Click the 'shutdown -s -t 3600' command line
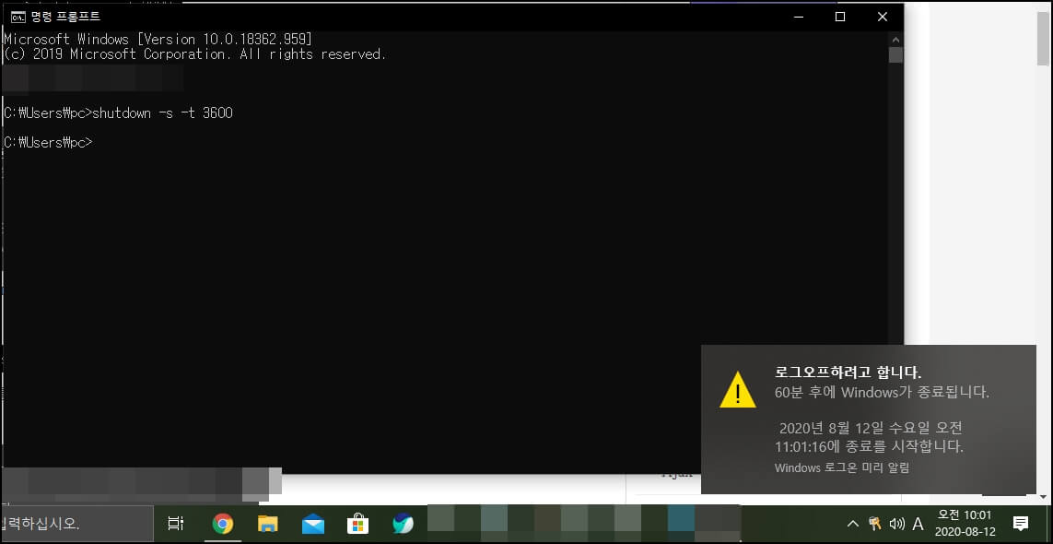The image size is (1053, 544). (x=162, y=113)
